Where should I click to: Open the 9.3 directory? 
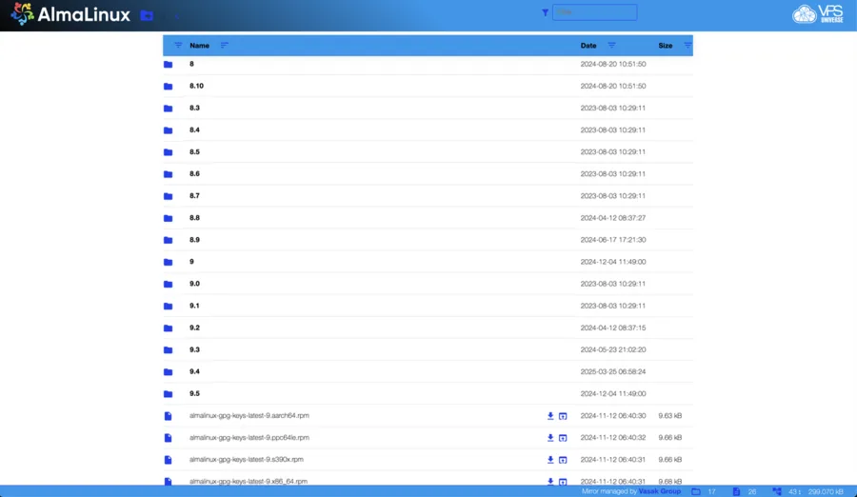pos(194,349)
